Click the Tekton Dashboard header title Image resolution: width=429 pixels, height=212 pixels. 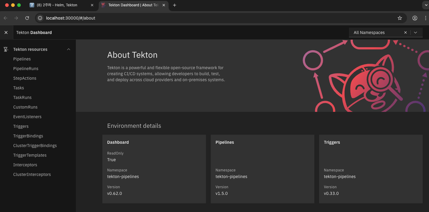[34, 32]
